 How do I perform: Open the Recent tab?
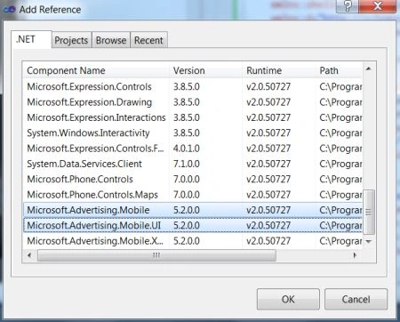click(x=148, y=40)
